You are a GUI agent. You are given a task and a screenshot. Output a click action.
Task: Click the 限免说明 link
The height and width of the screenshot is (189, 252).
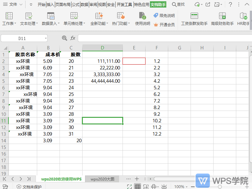[164, 15]
